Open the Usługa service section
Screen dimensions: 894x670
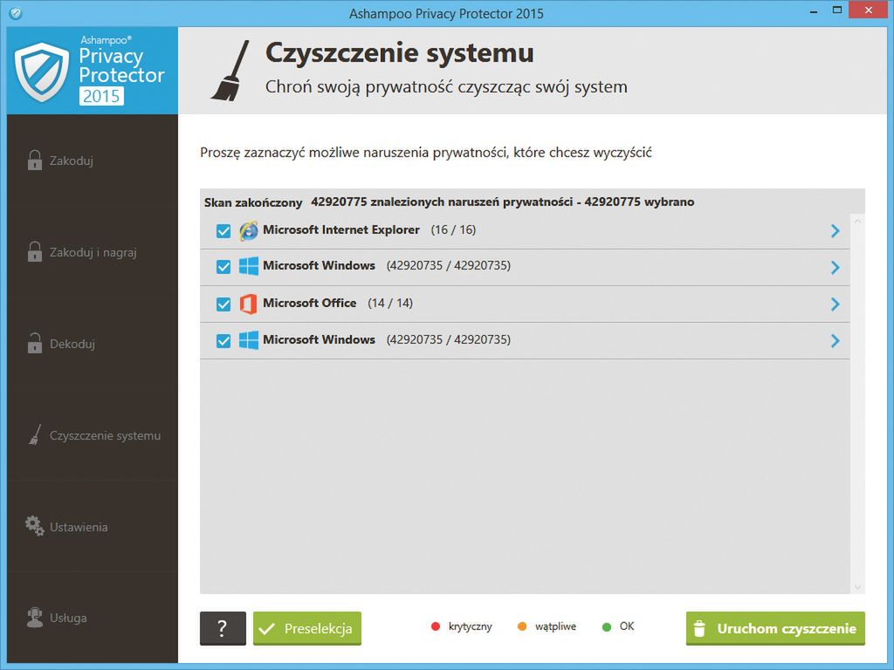(x=93, y=618)
